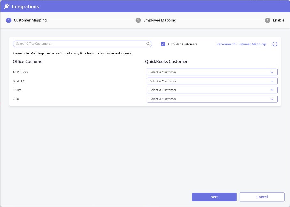290x207 pixels.
Task: Open customer dropdown for ACME Corp
Action: (x=212, y=72)
